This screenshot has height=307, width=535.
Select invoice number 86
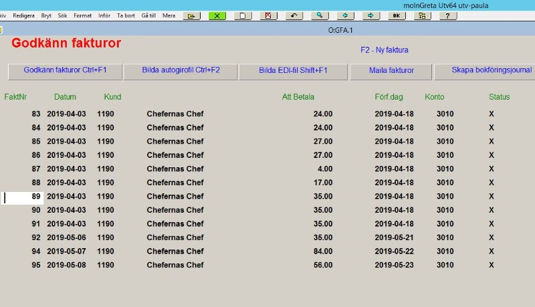(x=36, y=155)
